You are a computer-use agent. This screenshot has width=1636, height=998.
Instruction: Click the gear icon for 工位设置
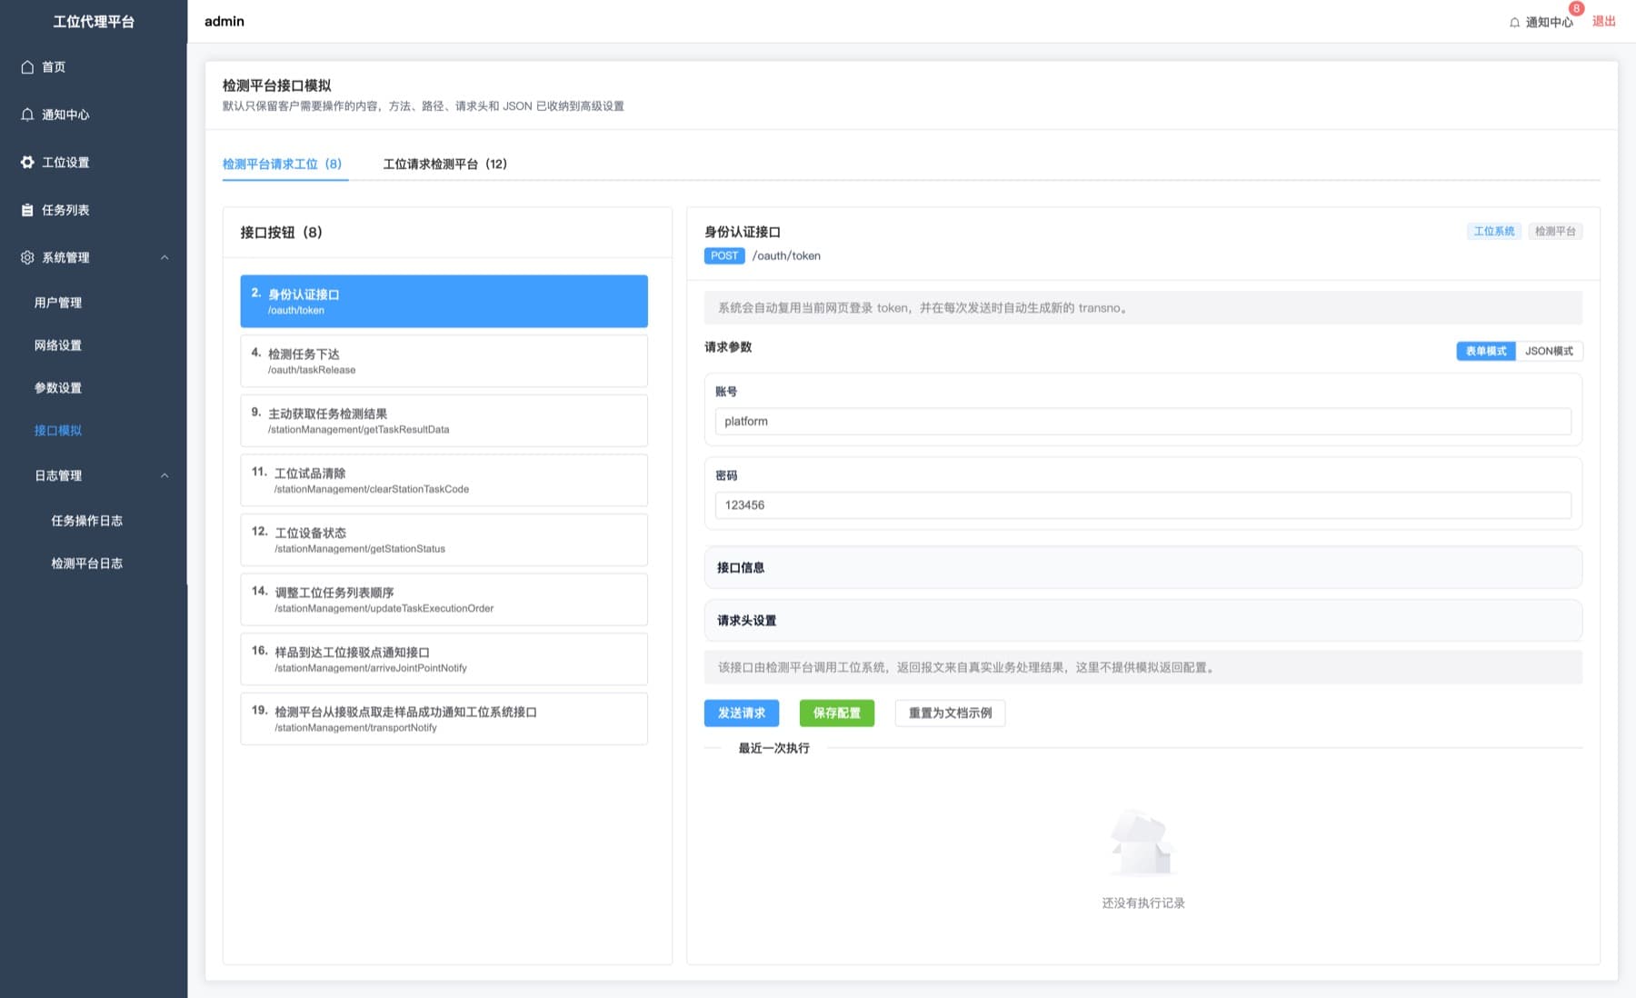[27, 162]
